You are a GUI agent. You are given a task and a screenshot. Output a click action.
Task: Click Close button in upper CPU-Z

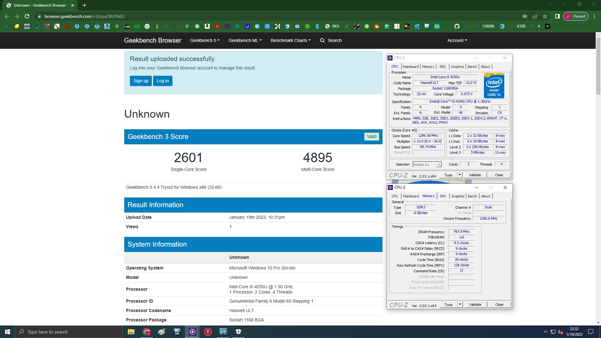point(499,175)
